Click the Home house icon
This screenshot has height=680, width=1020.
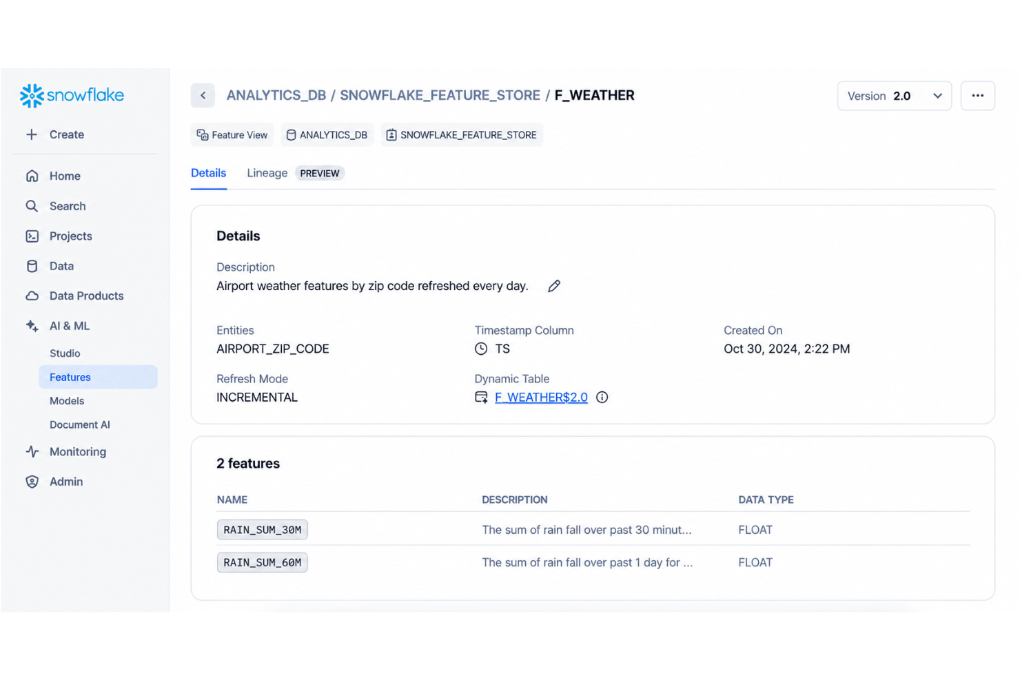(x=32, y=176)
